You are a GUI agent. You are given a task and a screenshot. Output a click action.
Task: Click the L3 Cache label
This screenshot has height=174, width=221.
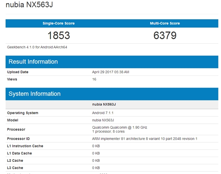point(15,168)
